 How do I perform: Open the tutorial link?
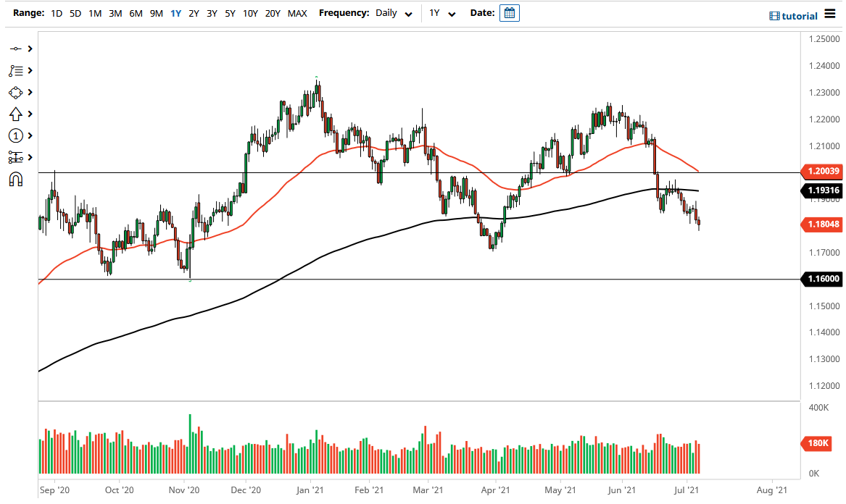[x=792, y=16]
